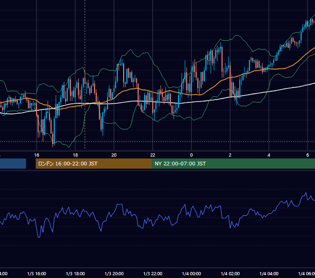Click the 4 hour label on price chart axis
This screenshot has height=278, width=315.
[269, 155]
